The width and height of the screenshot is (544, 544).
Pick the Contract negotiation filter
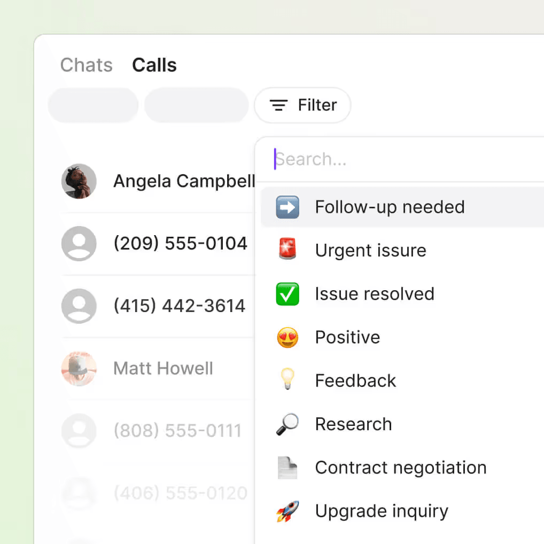tap(400, 468)
